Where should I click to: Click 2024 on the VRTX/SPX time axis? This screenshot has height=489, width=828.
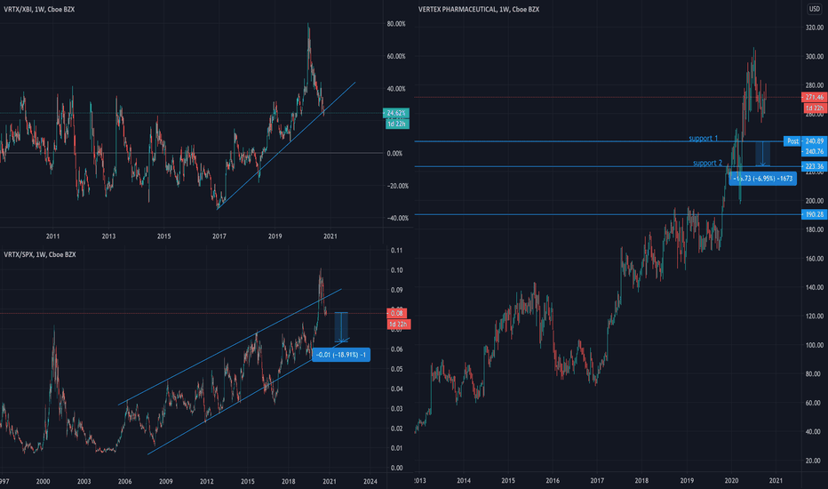click(x=370, y=482)
